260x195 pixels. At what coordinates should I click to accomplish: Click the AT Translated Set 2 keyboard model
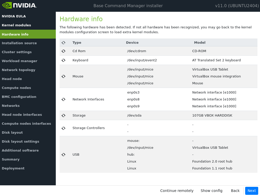coord(216,60)
